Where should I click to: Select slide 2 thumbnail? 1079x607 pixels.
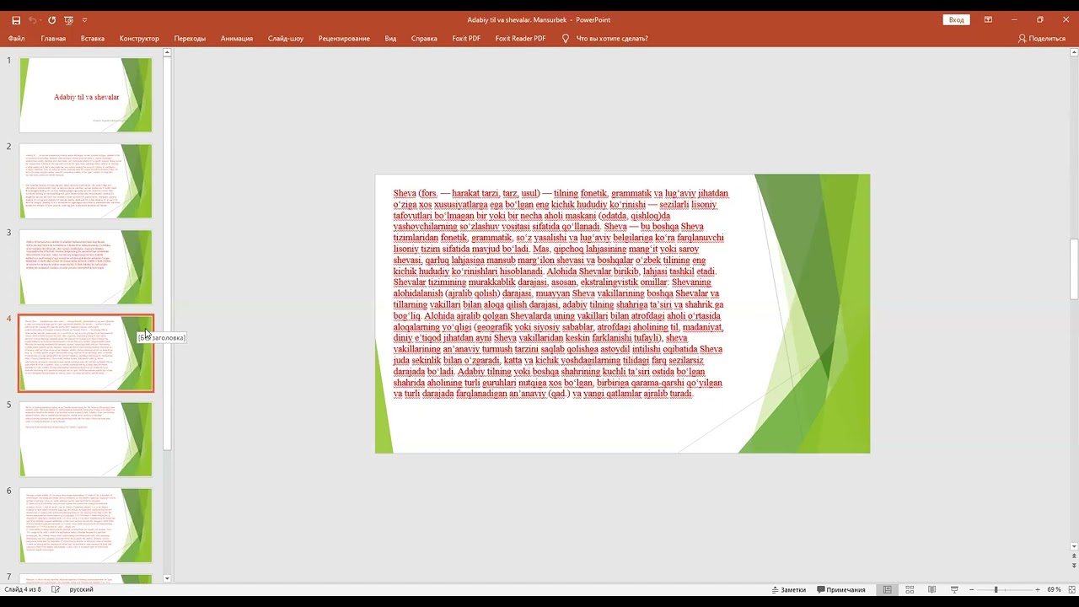click(86, 180)
